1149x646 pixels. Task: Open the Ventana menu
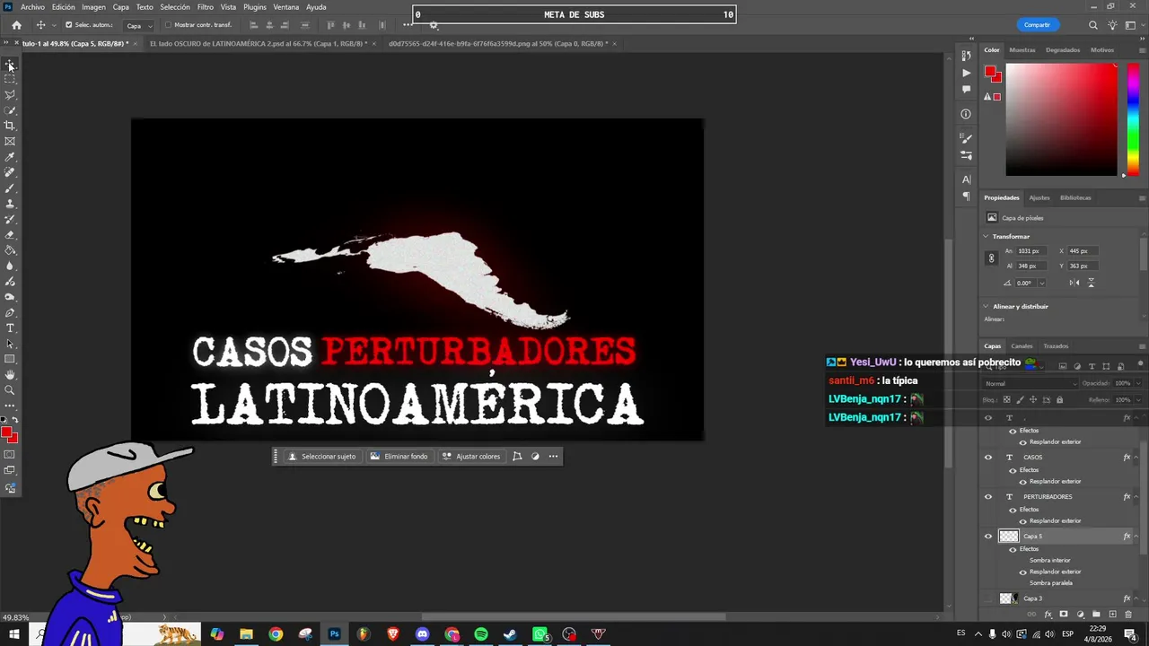286,7
